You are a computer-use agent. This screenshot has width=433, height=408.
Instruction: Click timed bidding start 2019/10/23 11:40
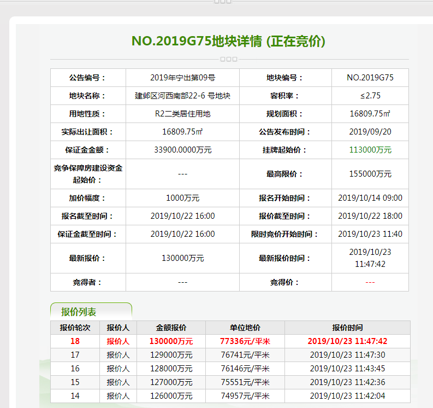click(x=370, y=234)
